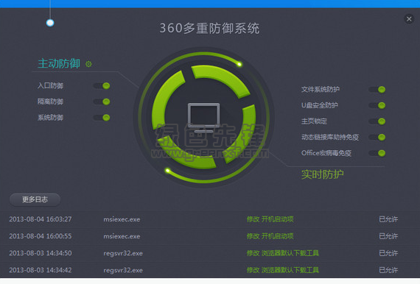
Task: Toggle U盘安全防护 switch
Action: (x=377, y=105)
